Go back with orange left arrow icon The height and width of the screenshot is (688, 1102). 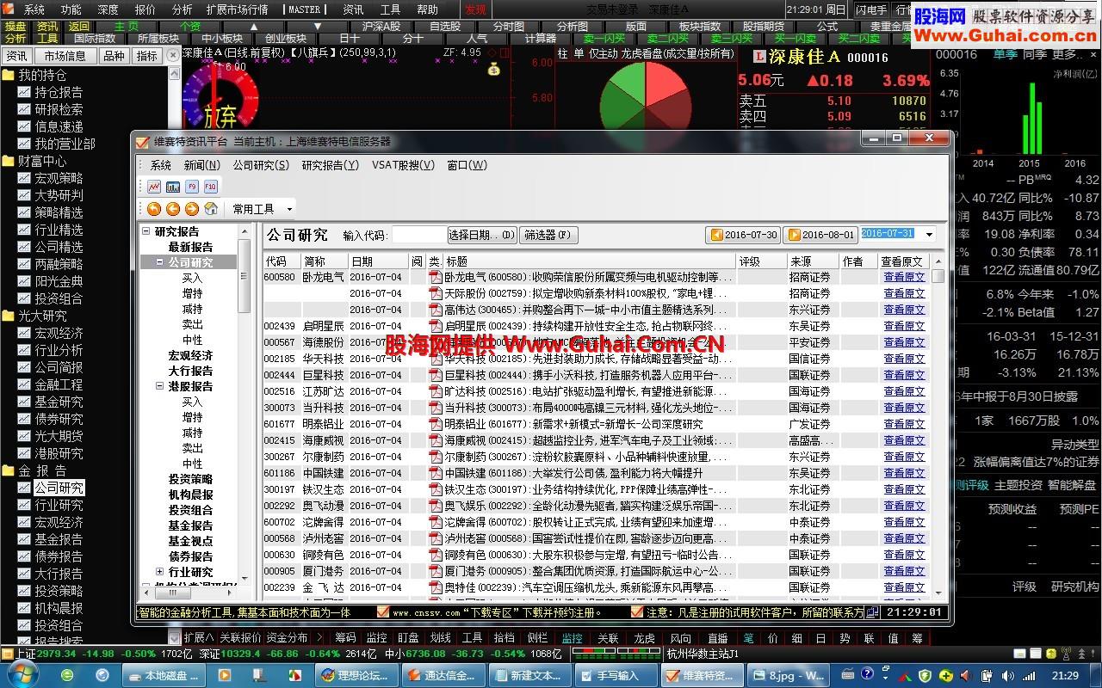coord(173,209)
